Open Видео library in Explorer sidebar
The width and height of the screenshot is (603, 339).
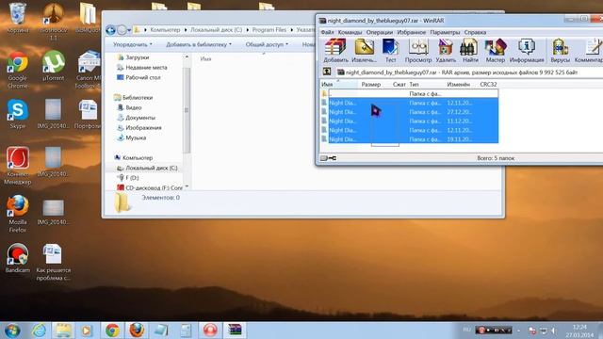pos(130,107)
